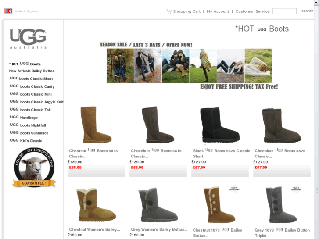The height and width of the screenshot is (239, 319).
Task: Open Black Ugg Boots 5825 Classic Short title
Action: pos(221,153)
